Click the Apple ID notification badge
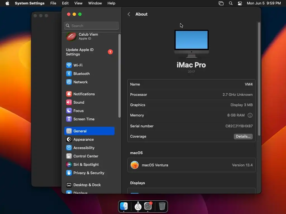 (110, 52)
